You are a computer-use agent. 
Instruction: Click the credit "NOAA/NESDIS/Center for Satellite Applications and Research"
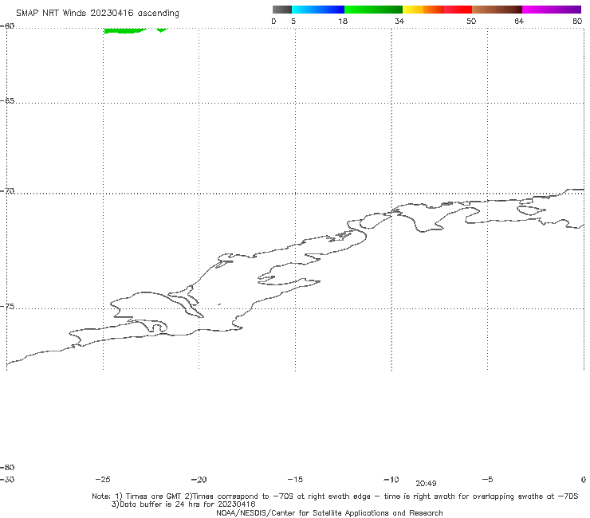[x=329, y=512]
